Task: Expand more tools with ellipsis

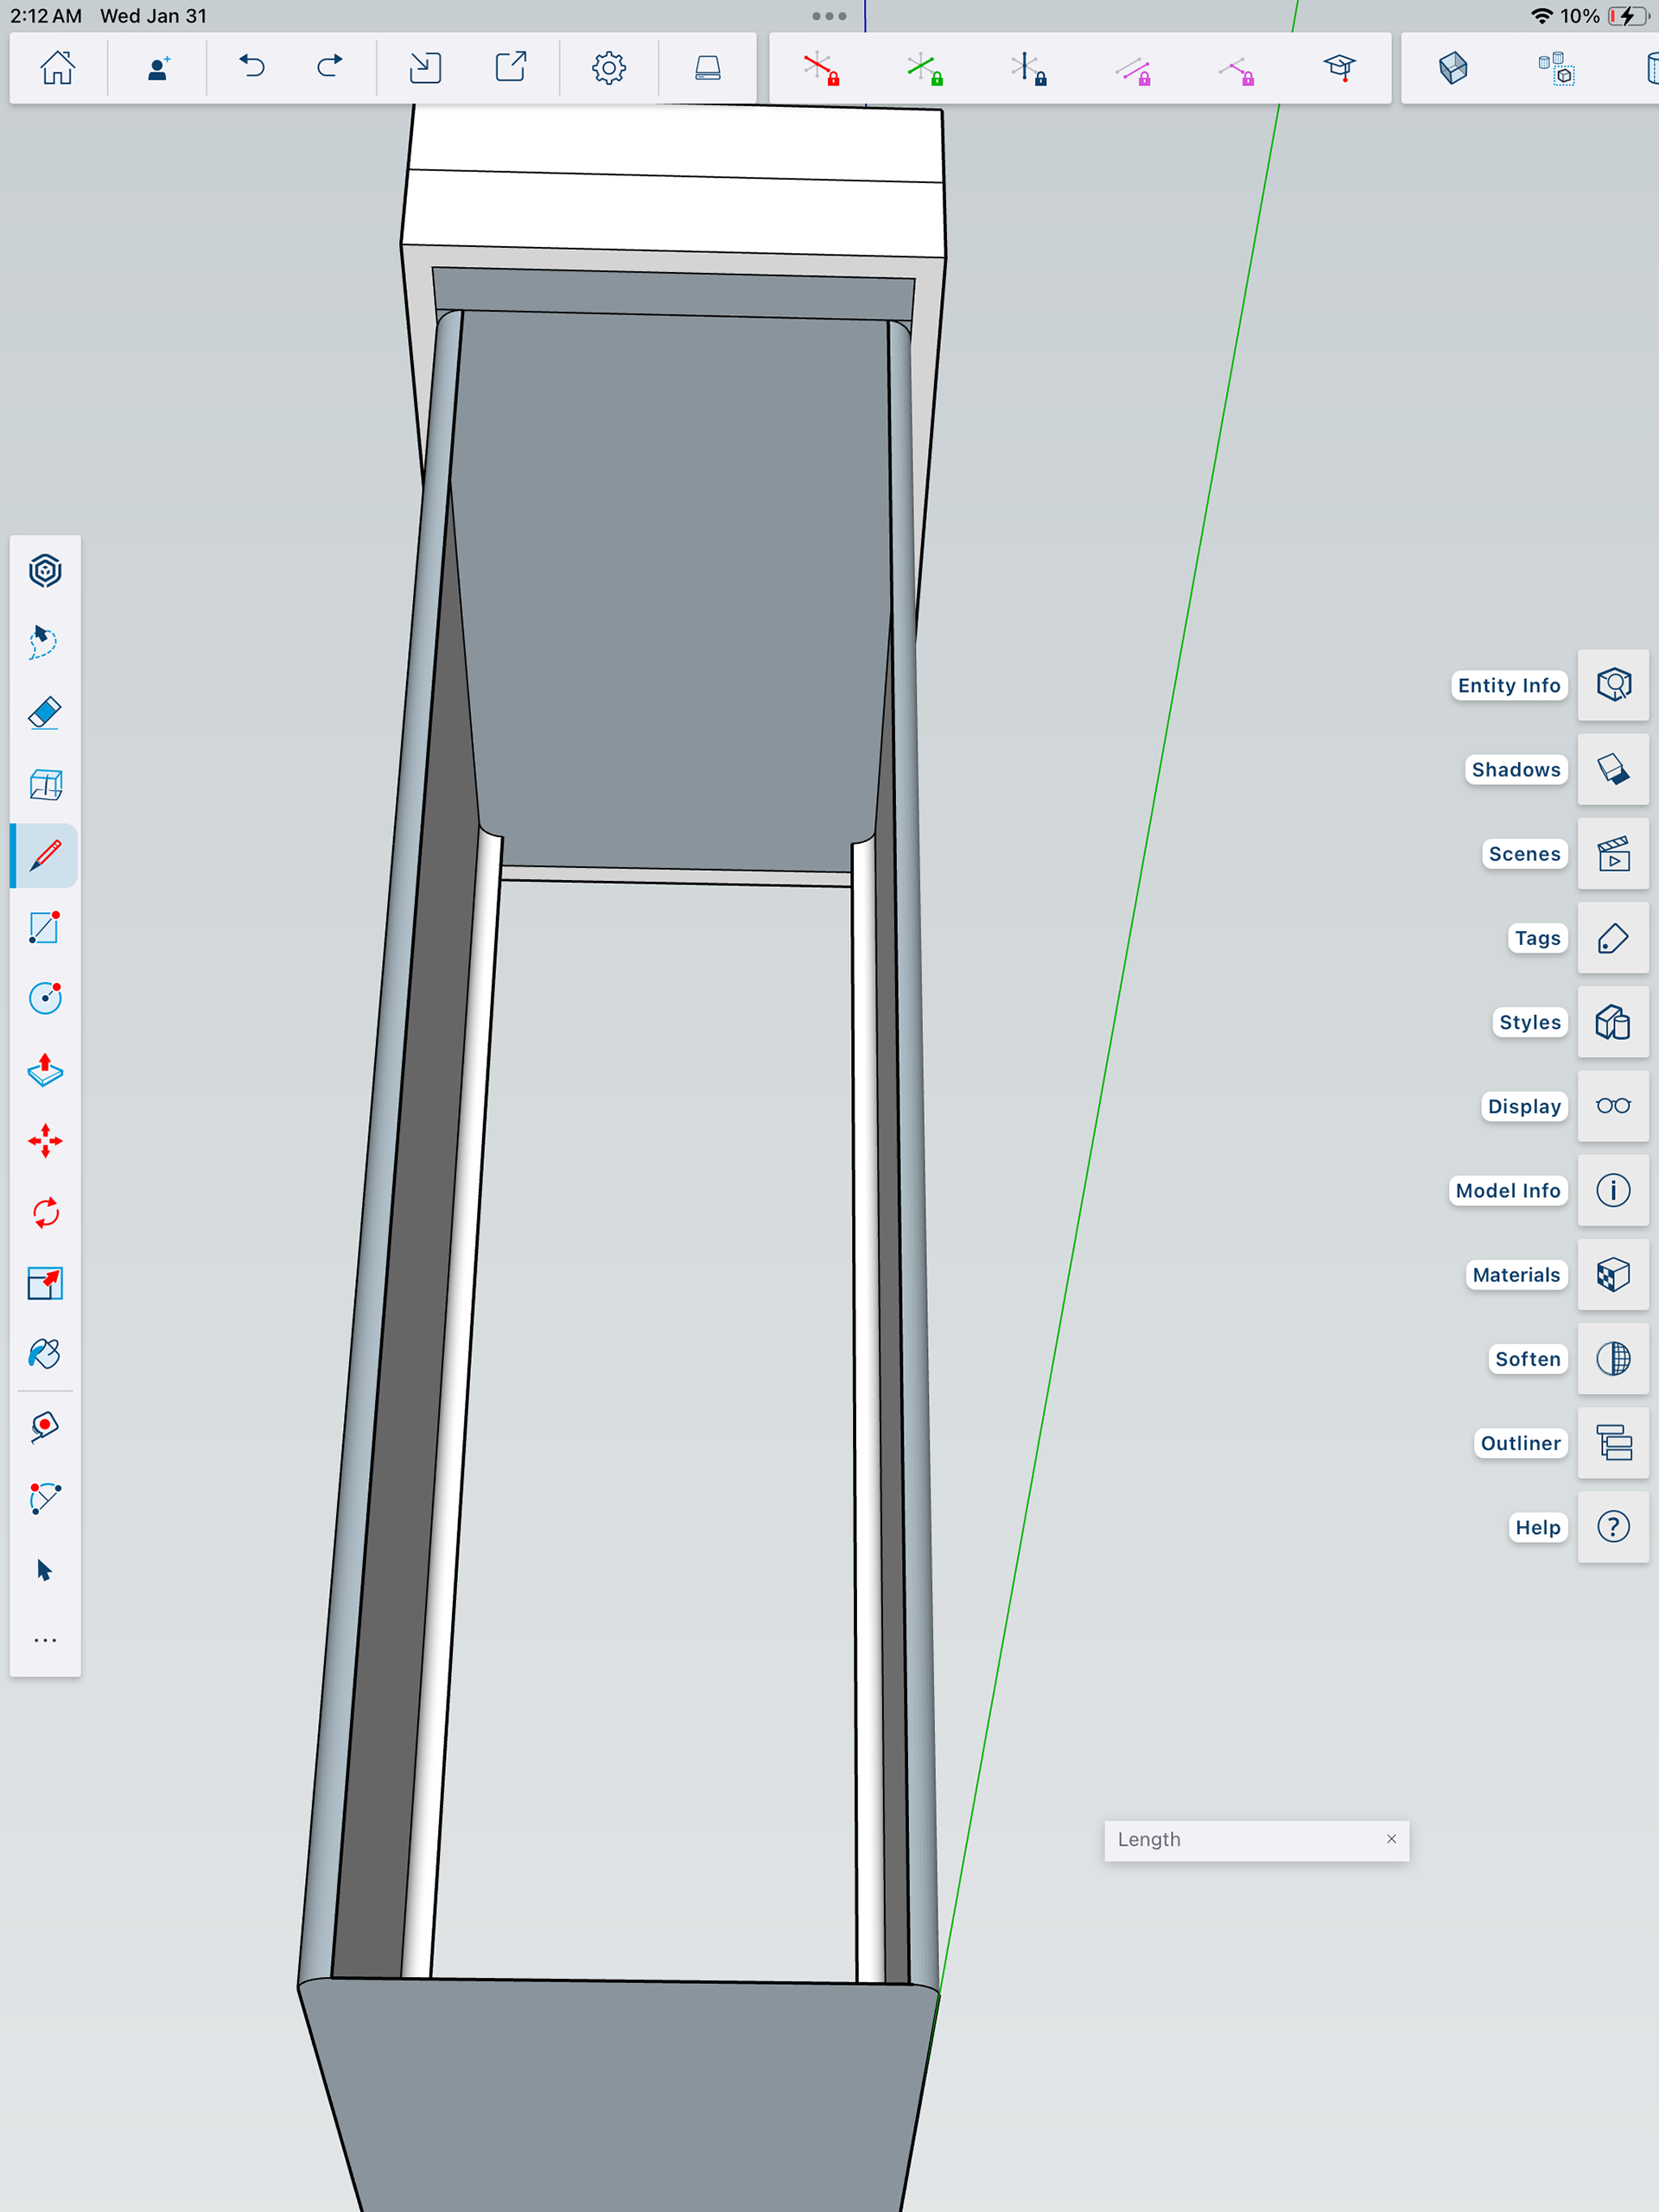Action: coord(45,1641)
